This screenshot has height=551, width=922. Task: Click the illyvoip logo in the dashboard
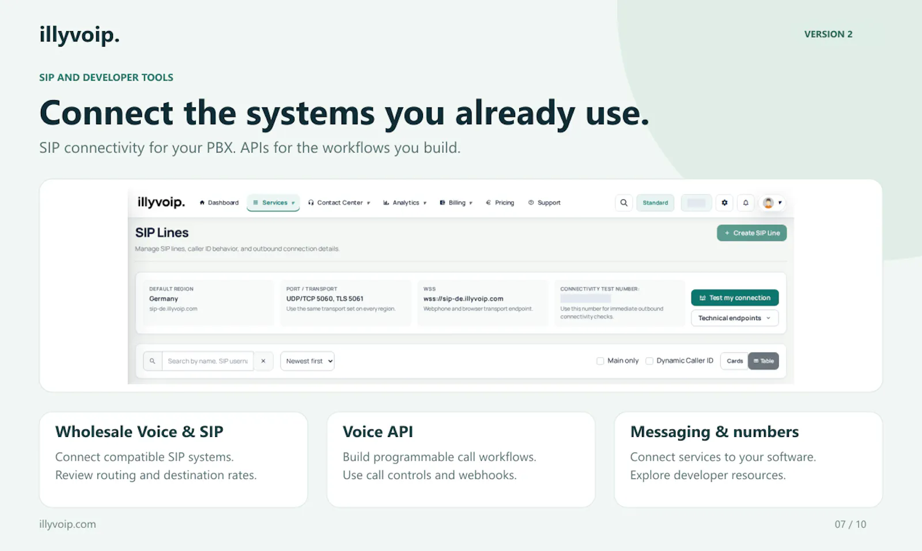161,202
